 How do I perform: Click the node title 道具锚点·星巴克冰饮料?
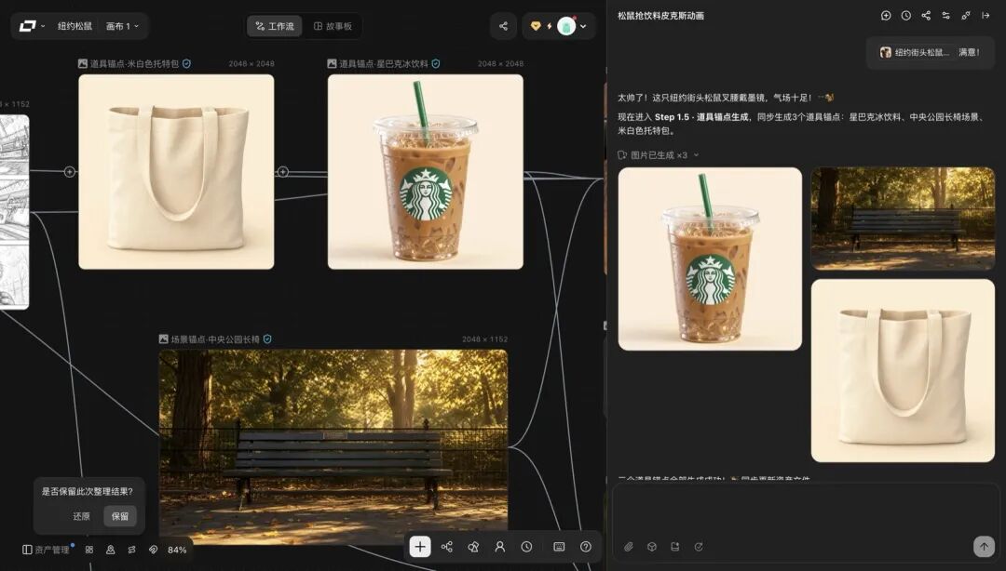click(x=384, y=64)
